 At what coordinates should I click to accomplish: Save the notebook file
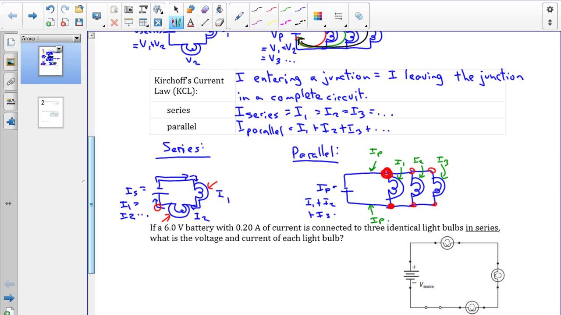[79, 22]
